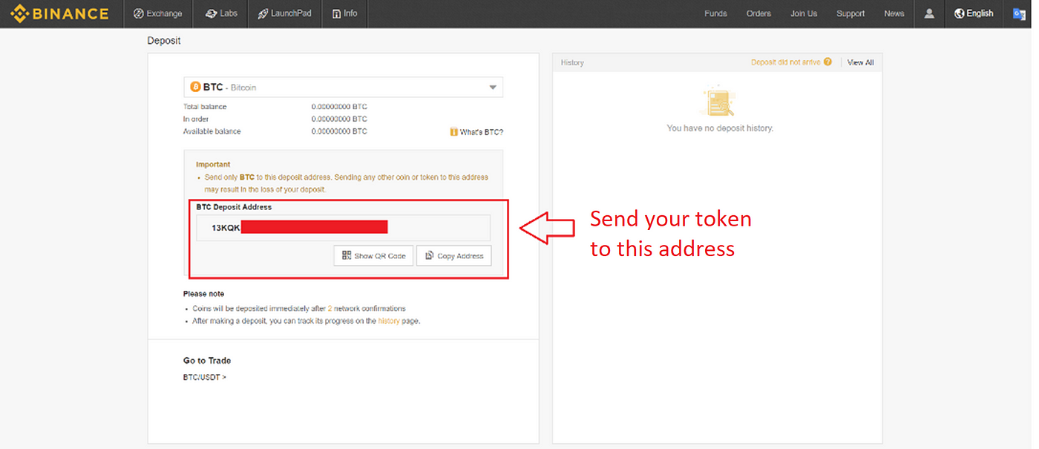Viewport: 1039px width, 449px height.
Task: Expand the BTC coin selector dropdown
Action: pyautogui.click(x=343, y=87)
